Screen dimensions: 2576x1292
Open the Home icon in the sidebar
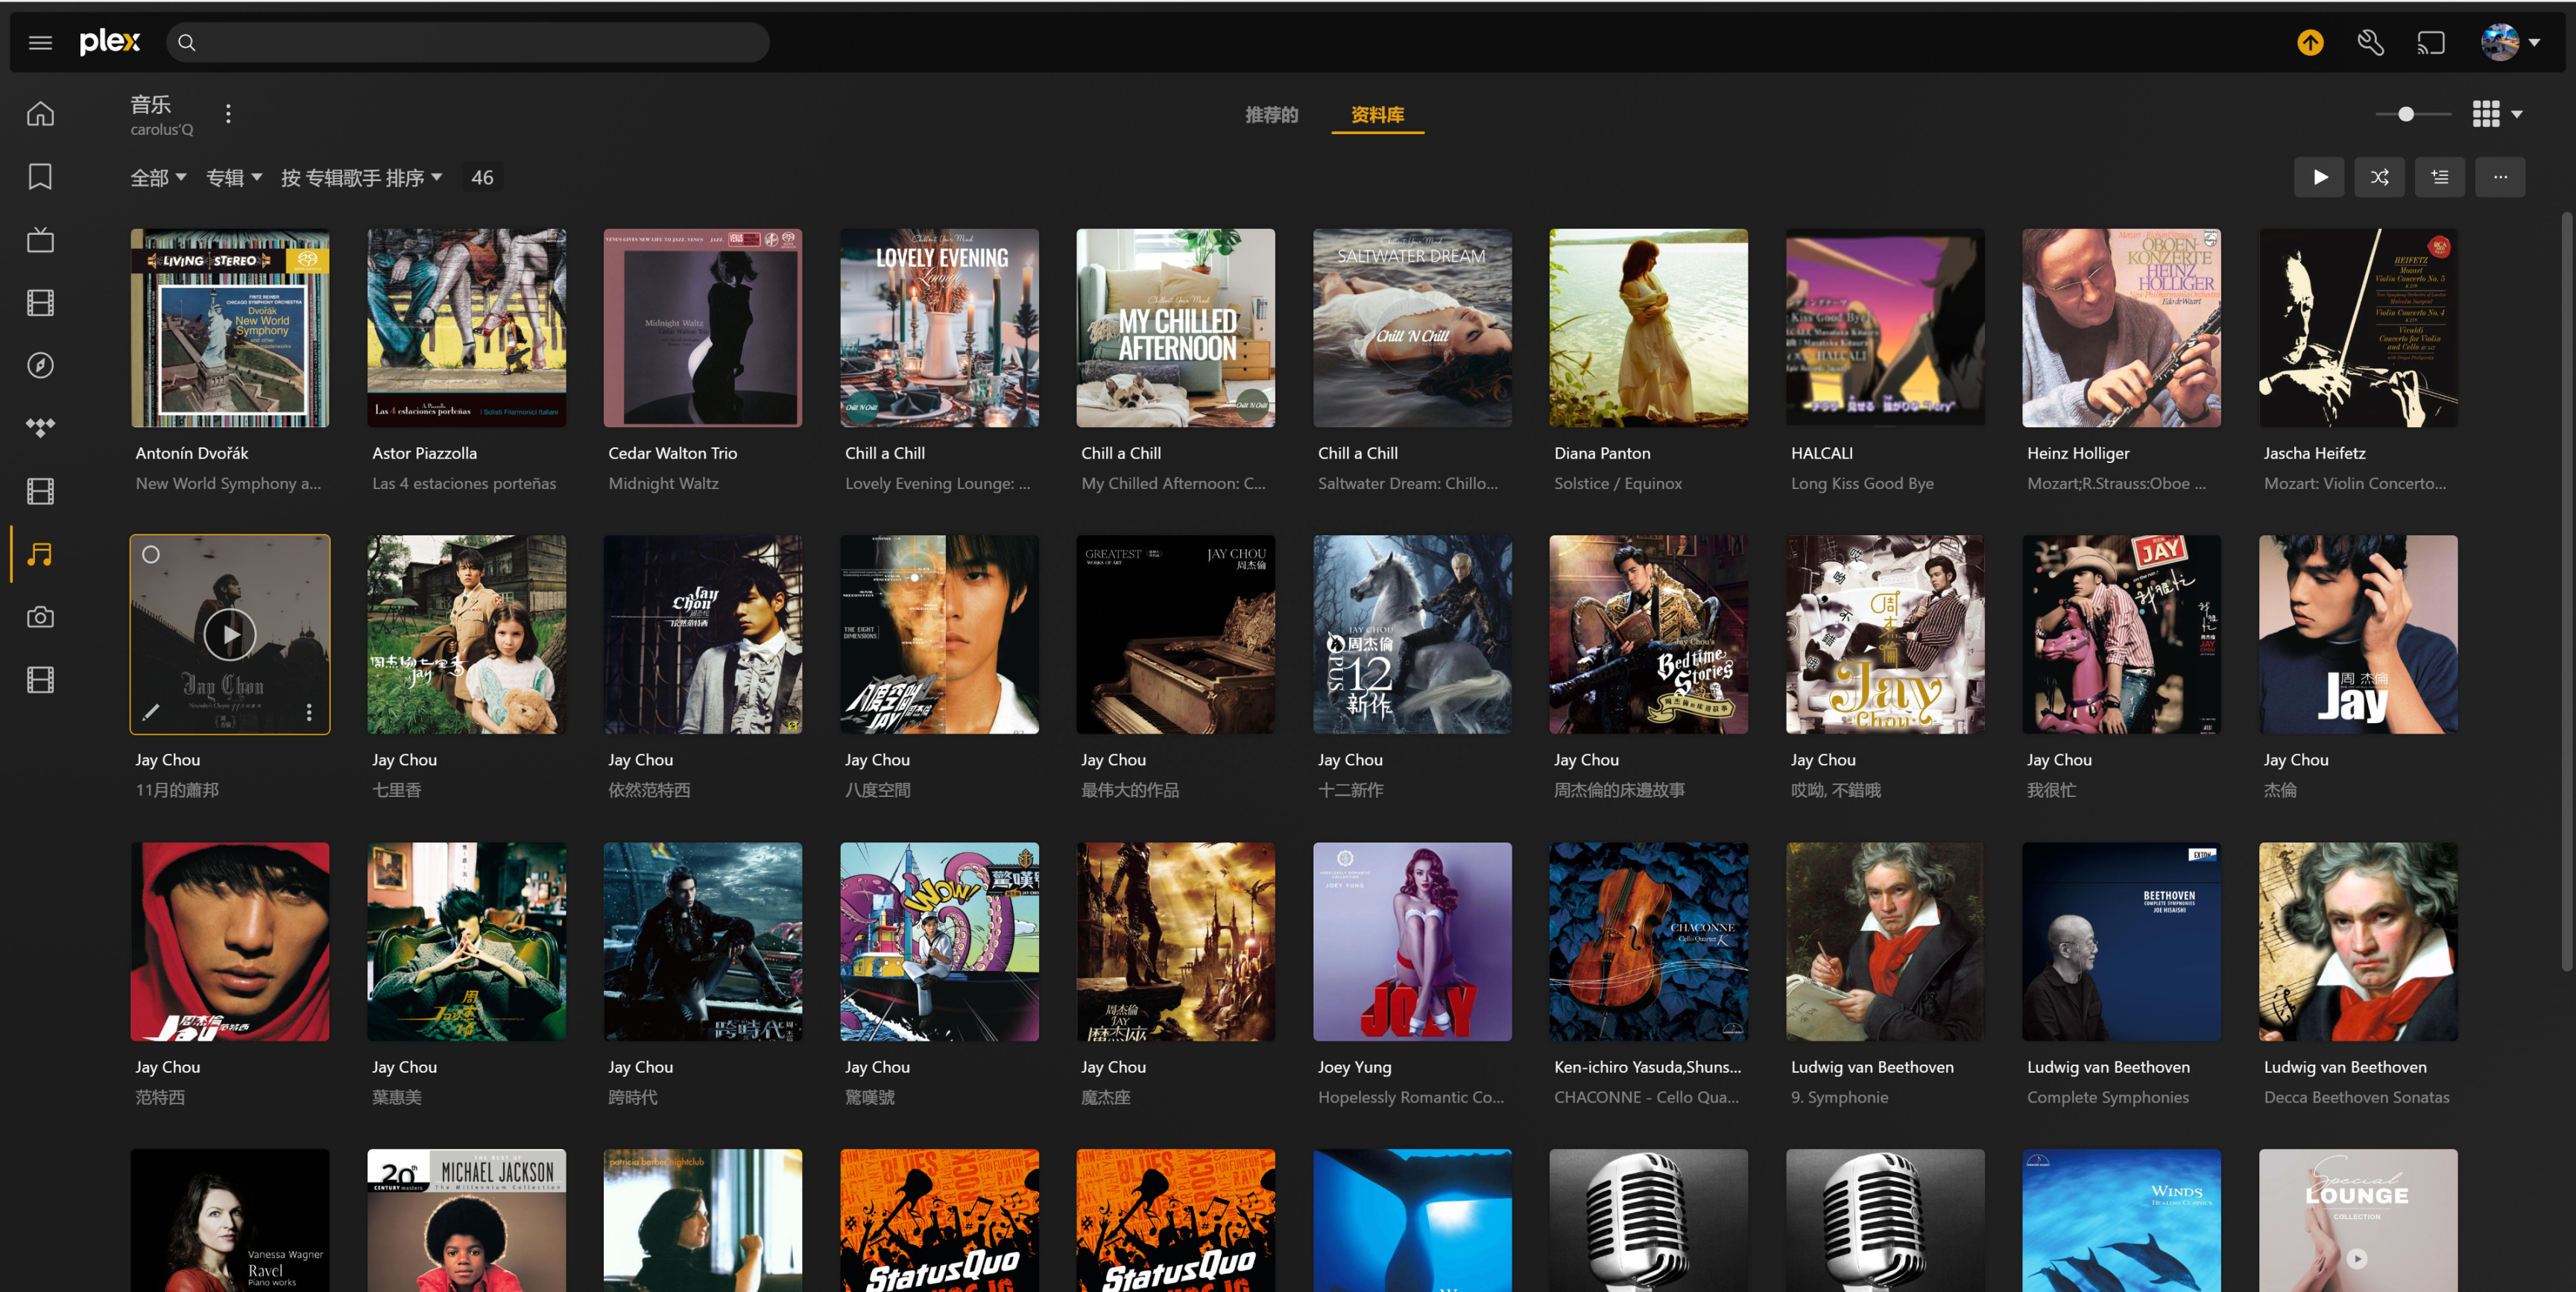40,114
